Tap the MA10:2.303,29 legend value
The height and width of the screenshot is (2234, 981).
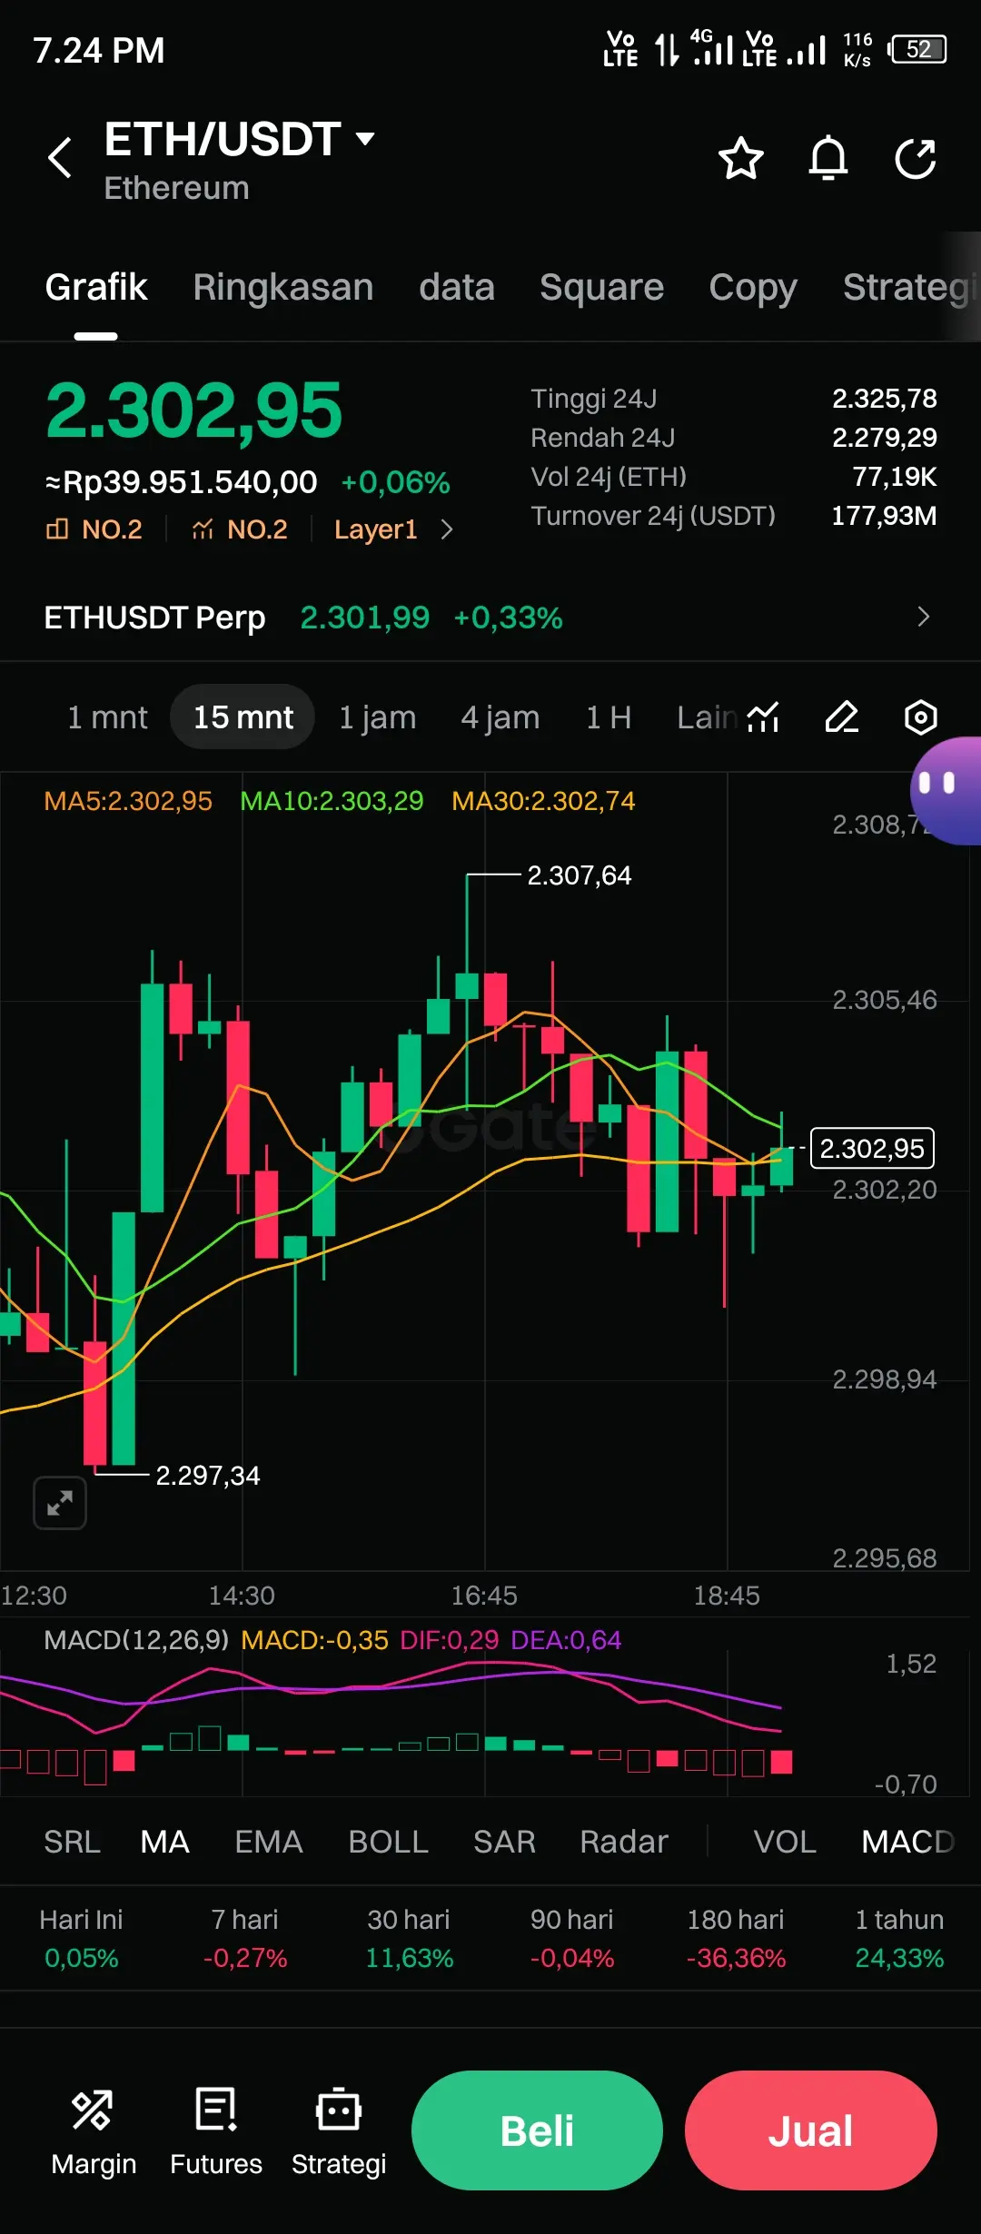(x=332, y=801)
